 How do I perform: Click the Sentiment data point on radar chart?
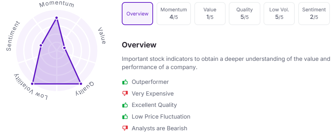(41, 45)
